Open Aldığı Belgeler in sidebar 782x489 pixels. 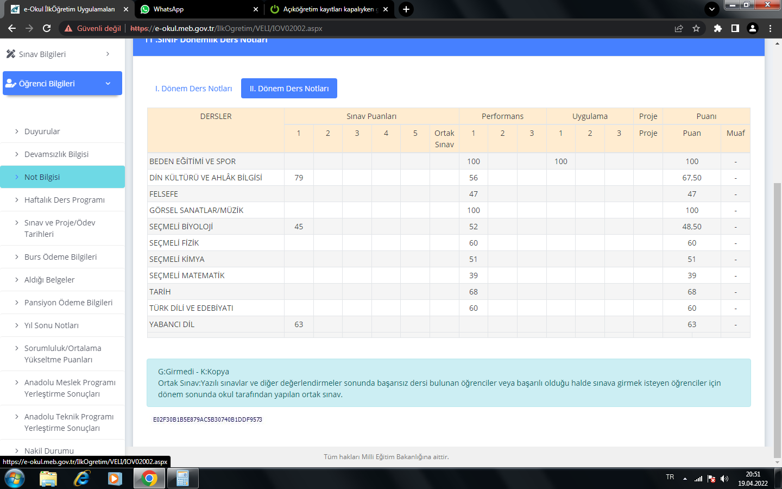pos(62,280)
